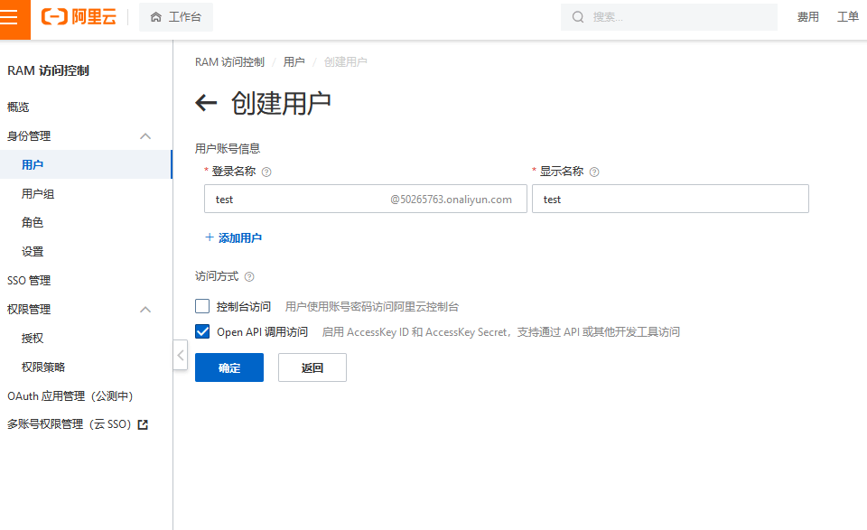The height and width of the screenshot is (530, 867).
Task: Click the Alibaba Cloud logo
Action: [x=79, y=17]
